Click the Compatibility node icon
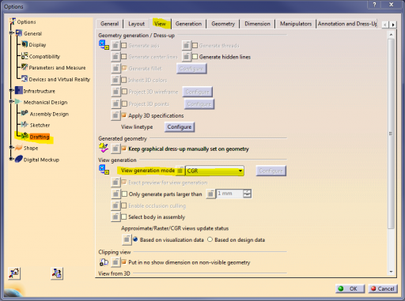 pos(25,56)
